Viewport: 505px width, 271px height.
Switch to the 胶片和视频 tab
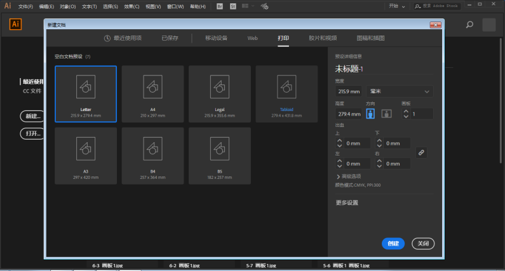323,38
